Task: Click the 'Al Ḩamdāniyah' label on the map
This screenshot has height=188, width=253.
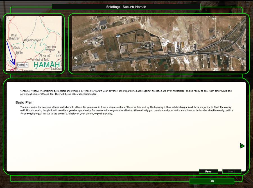Action: click(32, 40)
